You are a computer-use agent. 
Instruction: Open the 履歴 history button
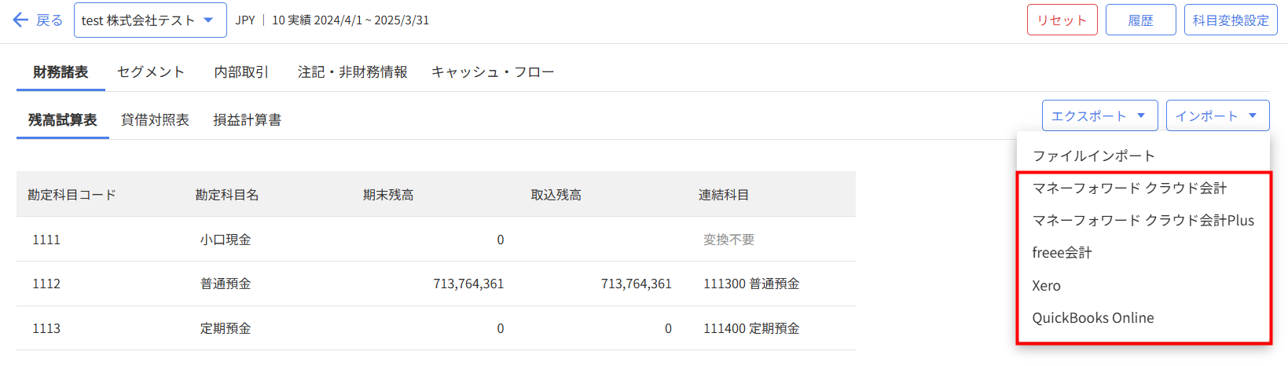1140,20
